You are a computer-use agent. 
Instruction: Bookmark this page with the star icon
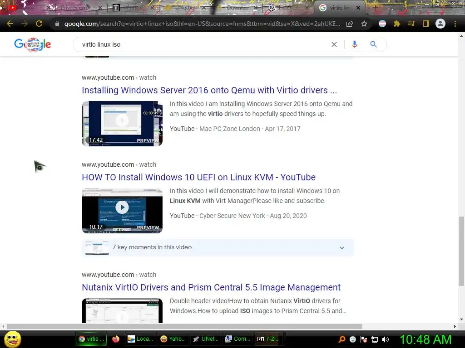364,24
